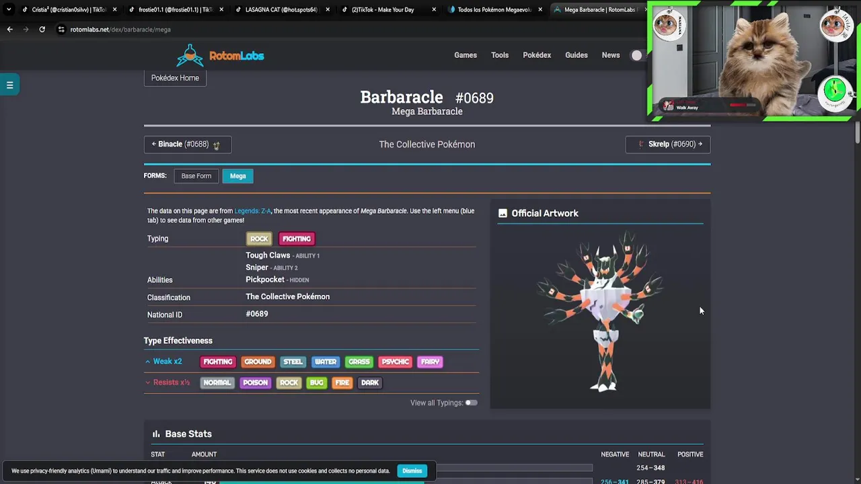
Task: Open the Pokédex navigation menu
Action: click(x=537, y=55)
